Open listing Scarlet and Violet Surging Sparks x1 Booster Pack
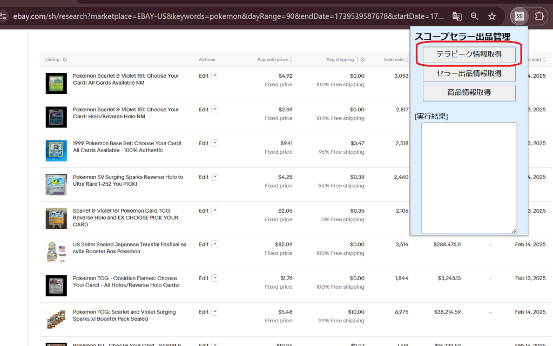The height and width of the screenshot is (346, 553). coord(124,315)
